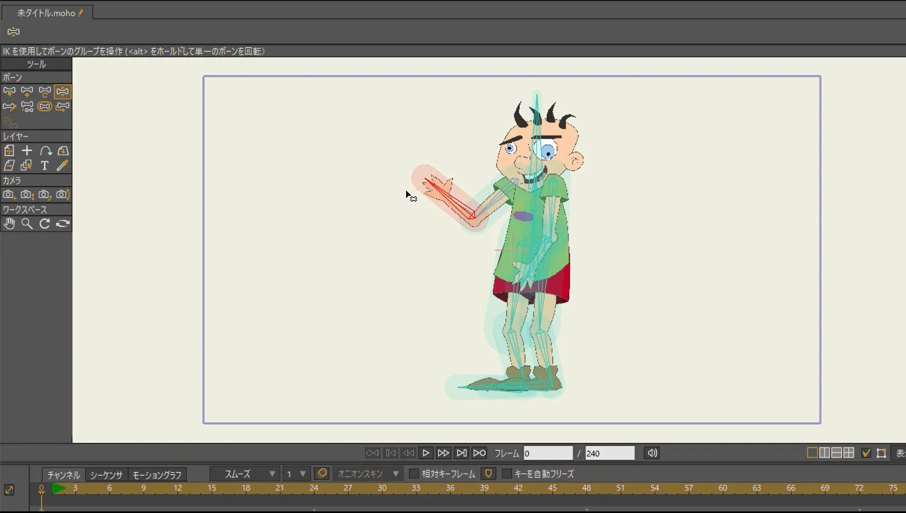The image size is (906, 513).
Task: Pick the layer Eyedropper tool
Action: (x=63, y=165)
